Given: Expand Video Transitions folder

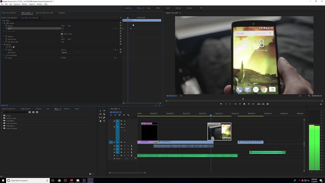Looking at the screenshot, I should click(x=2, y=128).
